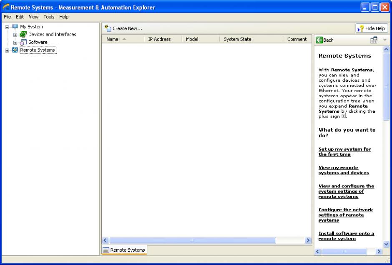This screenshot has height=265, width=392.
Task: Open the help pane dropdown arrow
Action: (x=385, y=40)
